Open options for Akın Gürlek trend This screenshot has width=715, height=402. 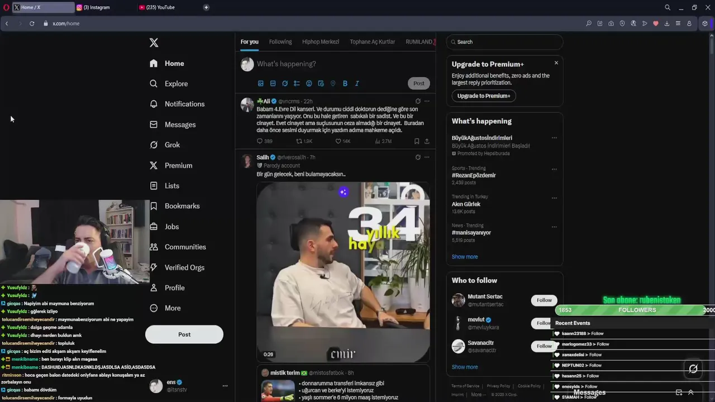tap(554, 198)
